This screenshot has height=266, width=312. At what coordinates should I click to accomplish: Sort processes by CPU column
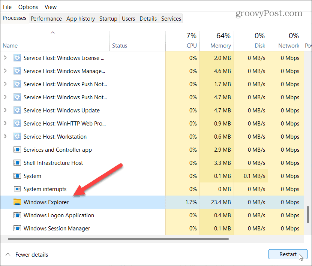(183, 41)
